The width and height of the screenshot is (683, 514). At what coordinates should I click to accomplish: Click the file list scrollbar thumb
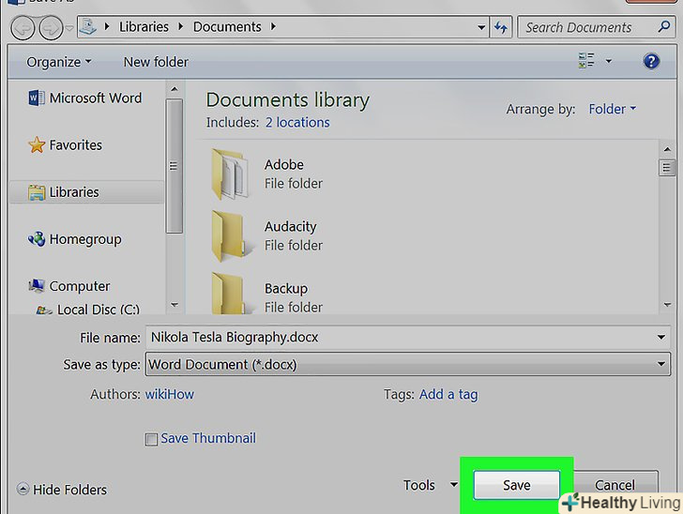tap(667, 168)
